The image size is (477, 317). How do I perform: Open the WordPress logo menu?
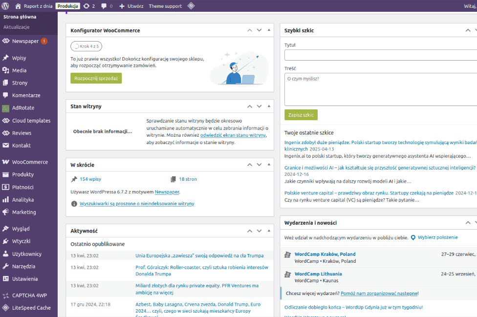pos(5,6)
